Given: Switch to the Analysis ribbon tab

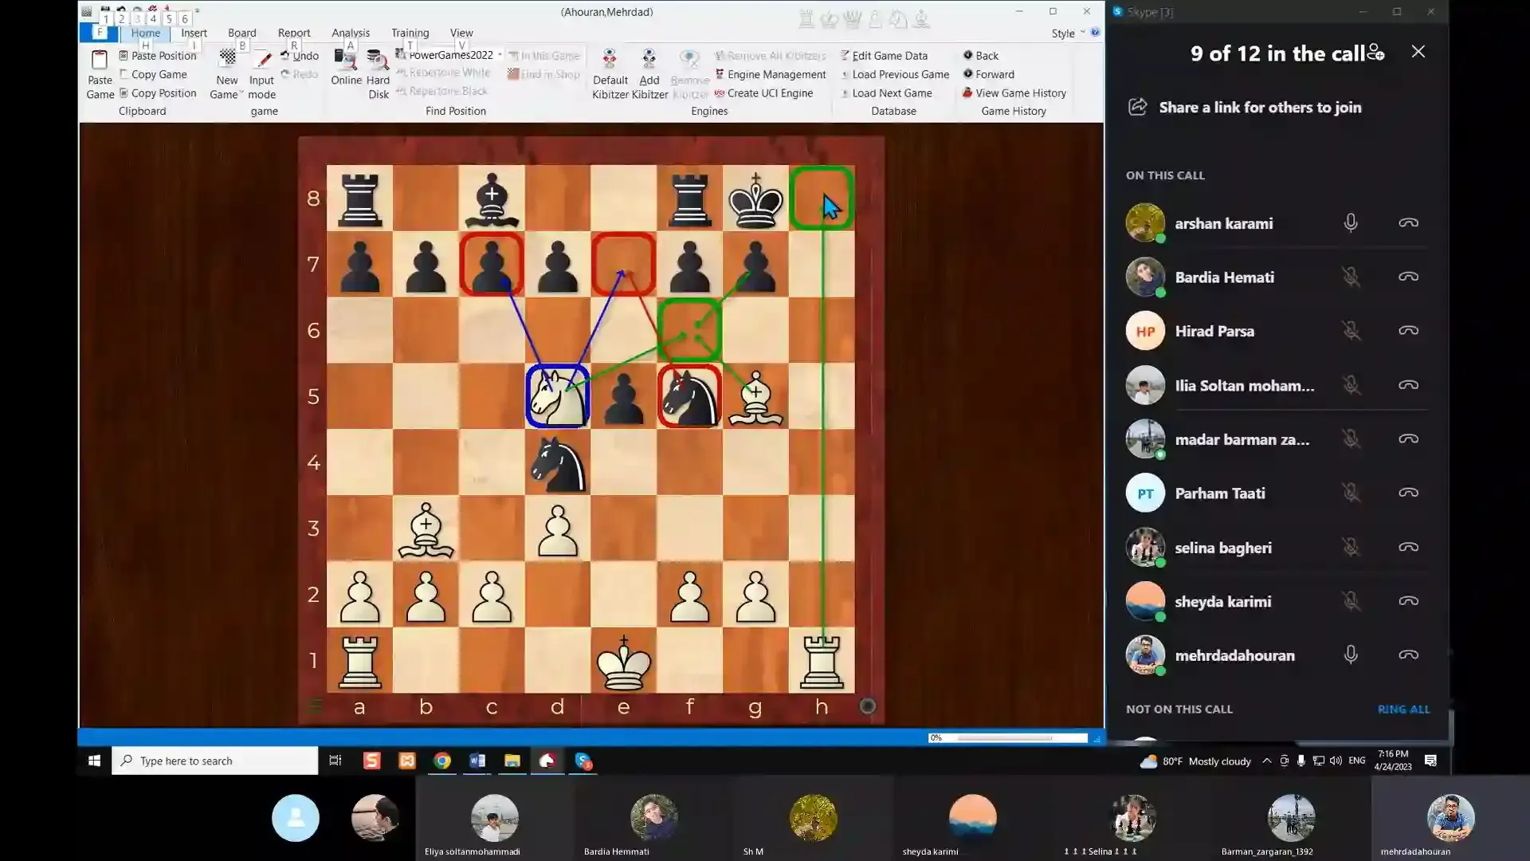Looking at the screenshot, I should [x=351, y=33].
